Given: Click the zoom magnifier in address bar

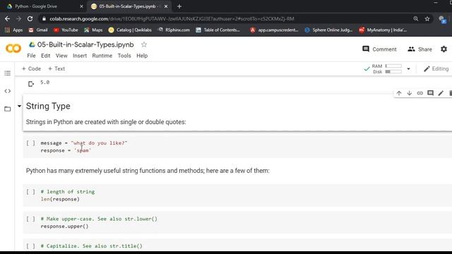Looking at the screenshot, I should pos(416,19).
